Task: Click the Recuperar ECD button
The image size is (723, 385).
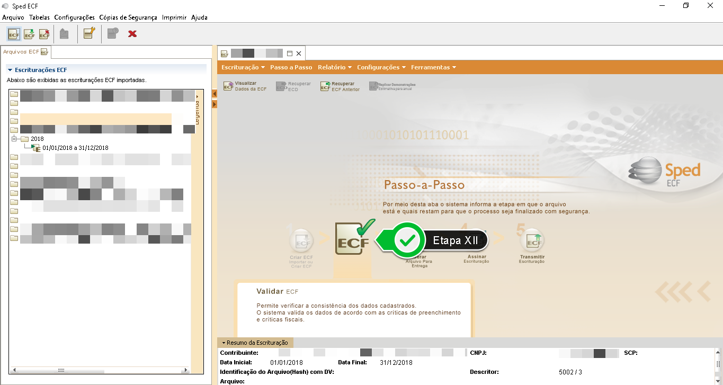Action: point(293,86)
